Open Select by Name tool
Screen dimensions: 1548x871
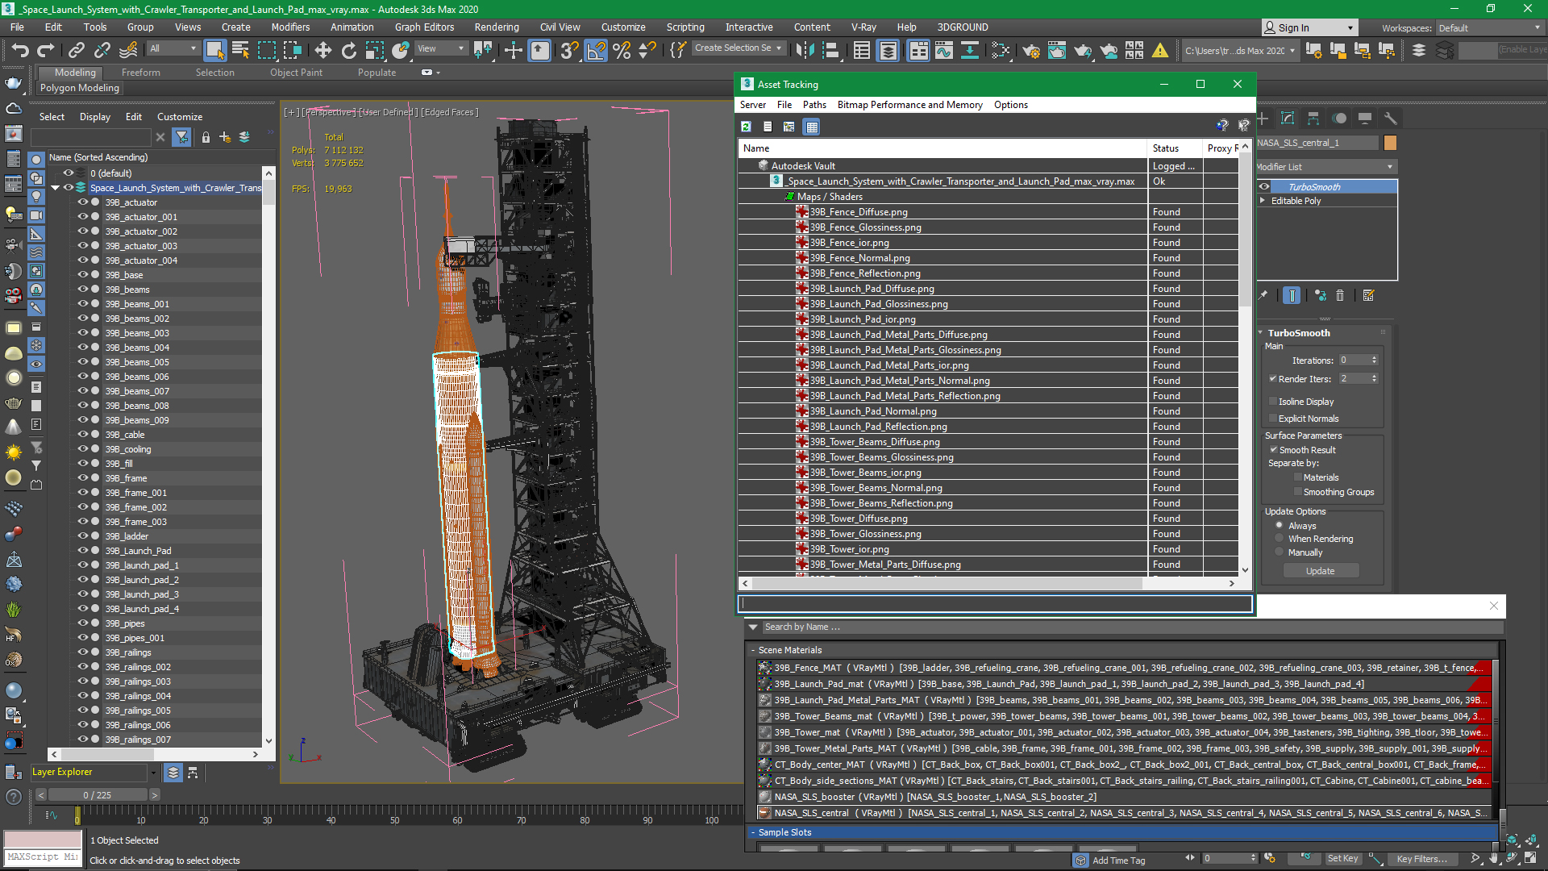[x=240, y=50]
